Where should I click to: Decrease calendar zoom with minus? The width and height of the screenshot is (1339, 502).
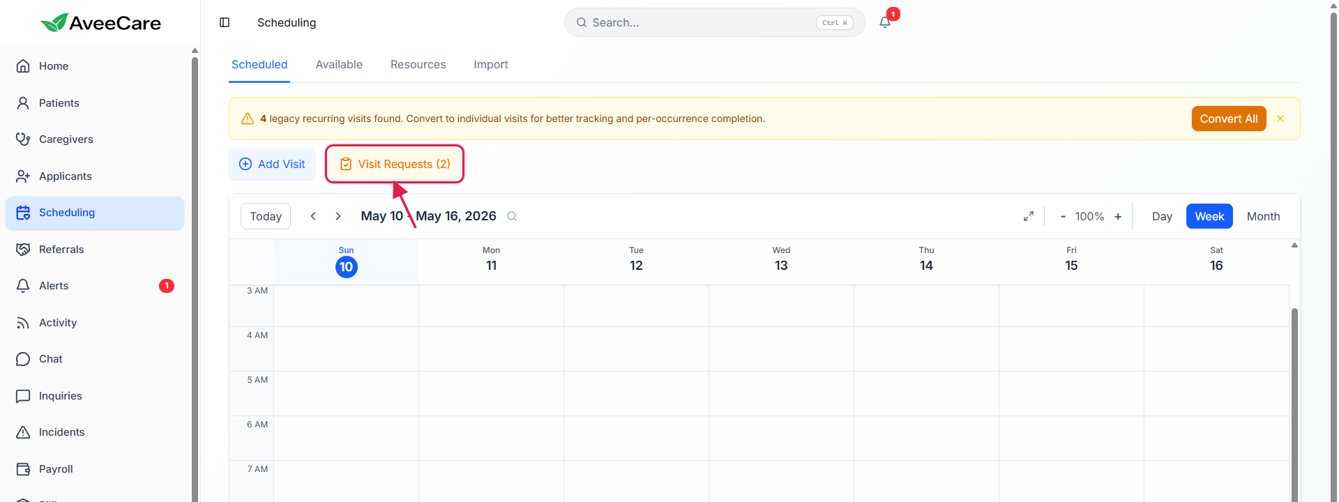pos(1063,216)
